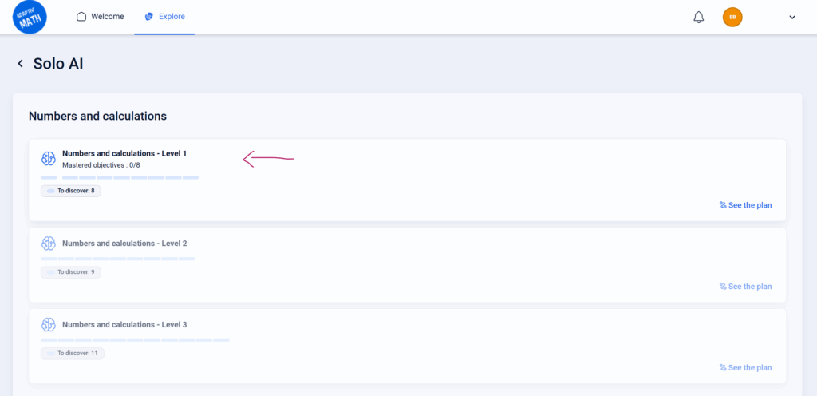The height and width of the screenshot is (396, 817).
Task: Click the Welcome home icon
Action: point(81,17)
